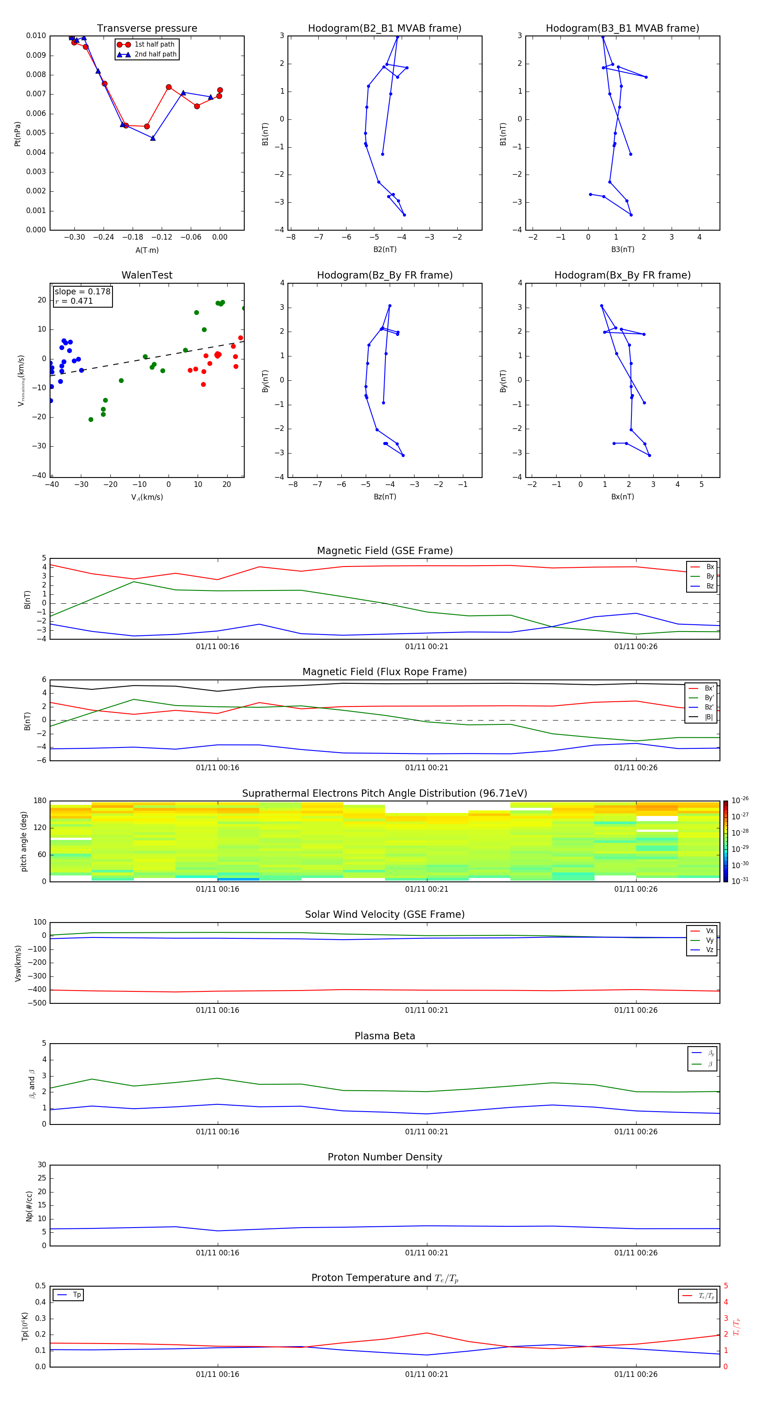Click the 'Magnetic Field (GSE Frame)' title
Image resolution: width=770 pixels, height=1412 pixels.
tap(385, 551)
